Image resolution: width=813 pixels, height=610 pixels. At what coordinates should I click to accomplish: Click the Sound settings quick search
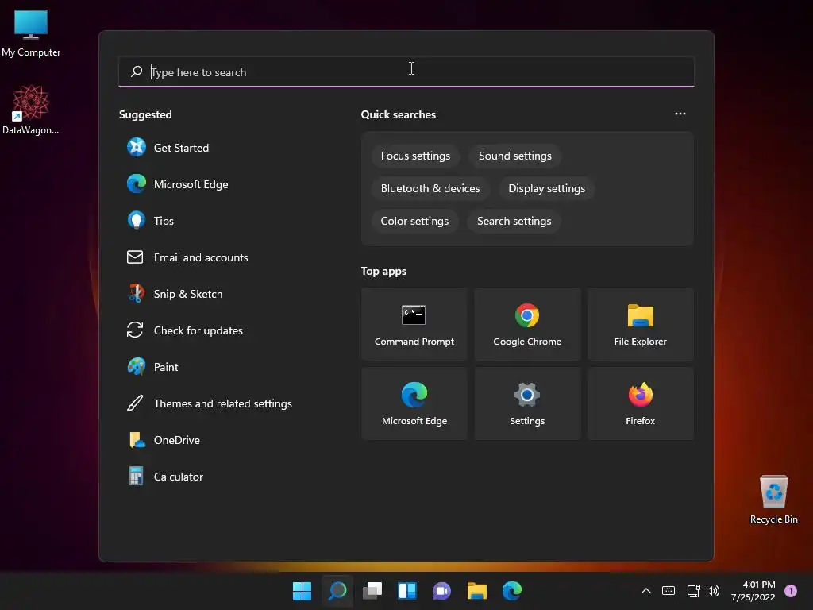point(514,156)
